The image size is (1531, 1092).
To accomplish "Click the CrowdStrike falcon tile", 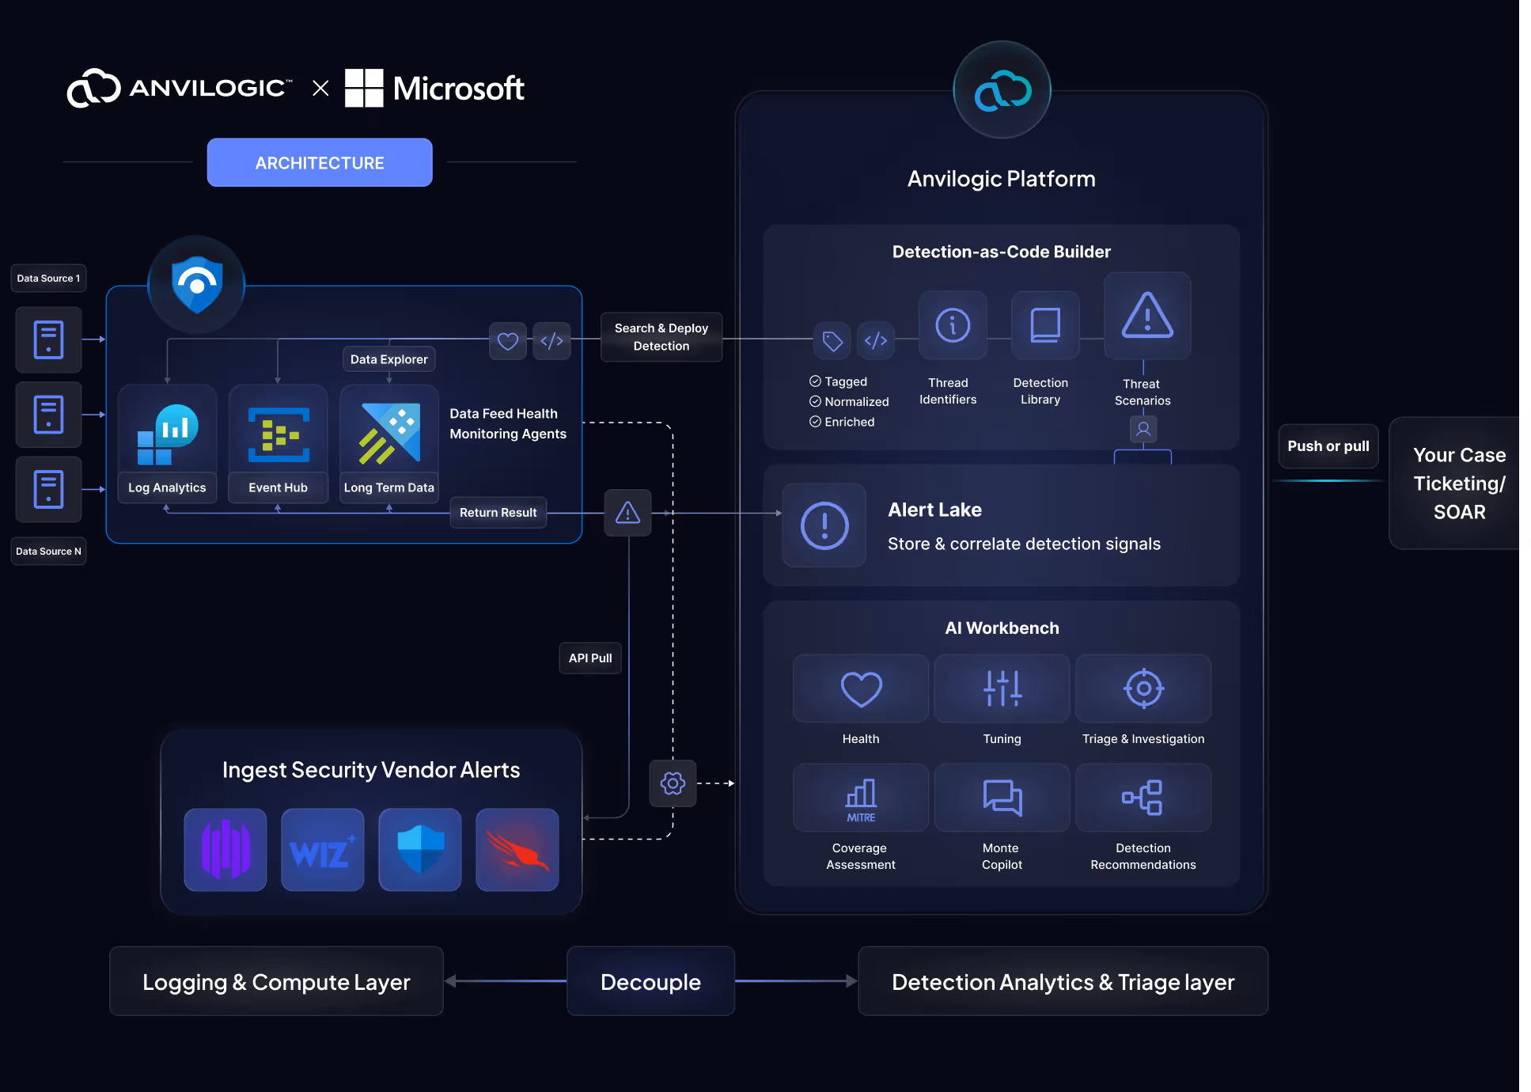I will [517, 851].
